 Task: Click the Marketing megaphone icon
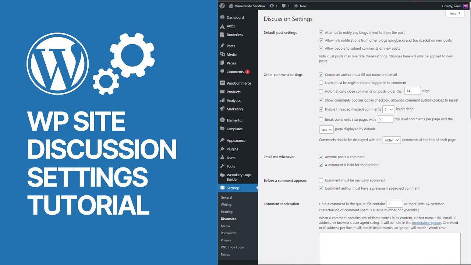[x=222, y=109]
